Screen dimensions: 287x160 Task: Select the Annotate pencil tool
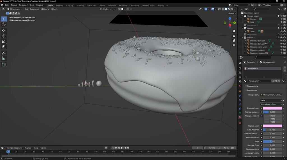click(4, 53)
